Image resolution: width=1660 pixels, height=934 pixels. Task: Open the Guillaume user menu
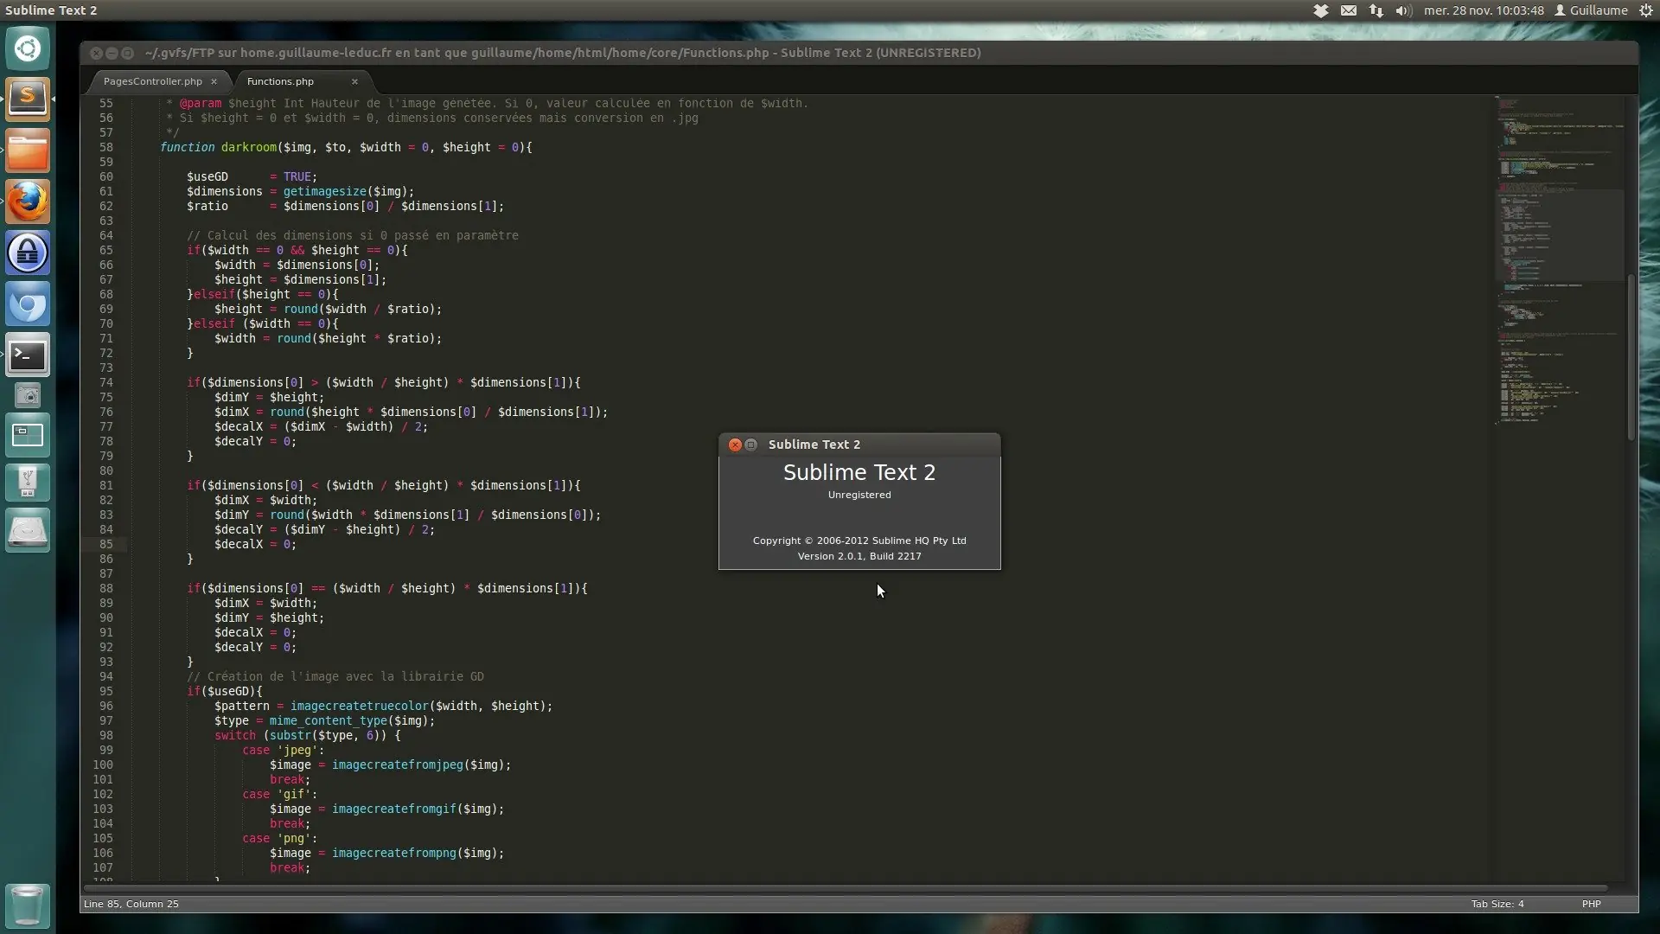[1591, 10]
